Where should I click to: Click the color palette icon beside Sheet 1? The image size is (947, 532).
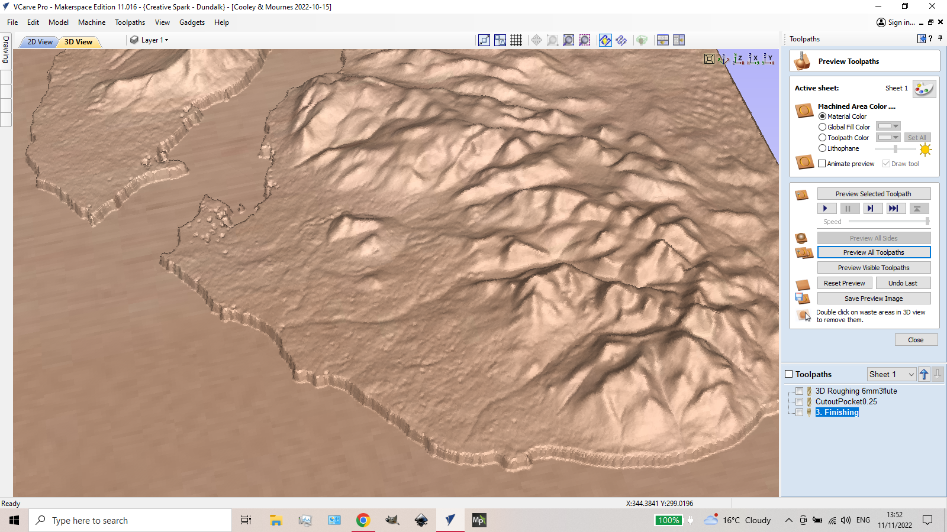pyautogui.click(x=924, y=89)
